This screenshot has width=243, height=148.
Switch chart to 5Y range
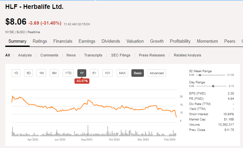(x=94, y=73)
